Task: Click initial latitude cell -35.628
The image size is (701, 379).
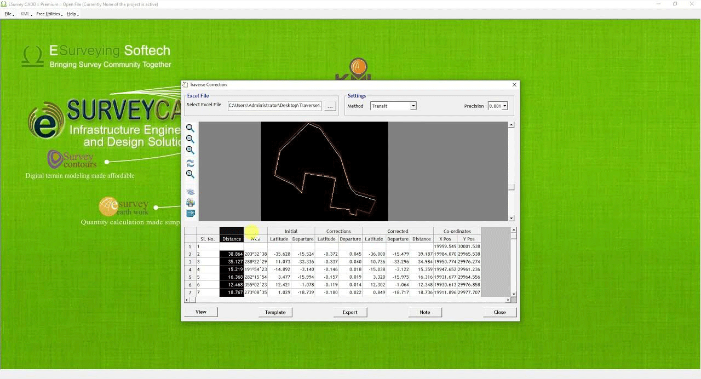Action: pos(279,254)
